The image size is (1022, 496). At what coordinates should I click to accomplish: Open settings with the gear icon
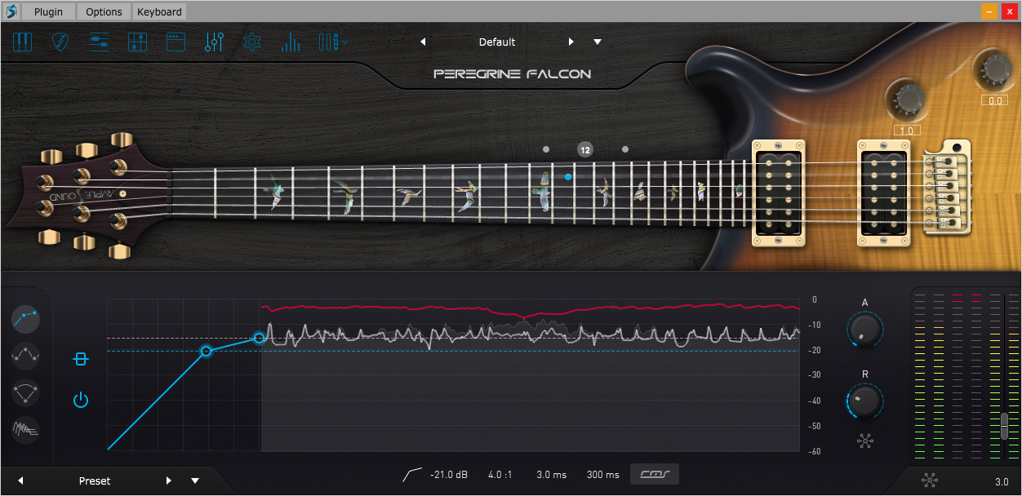pyautogui.click(x=252, y=42)
